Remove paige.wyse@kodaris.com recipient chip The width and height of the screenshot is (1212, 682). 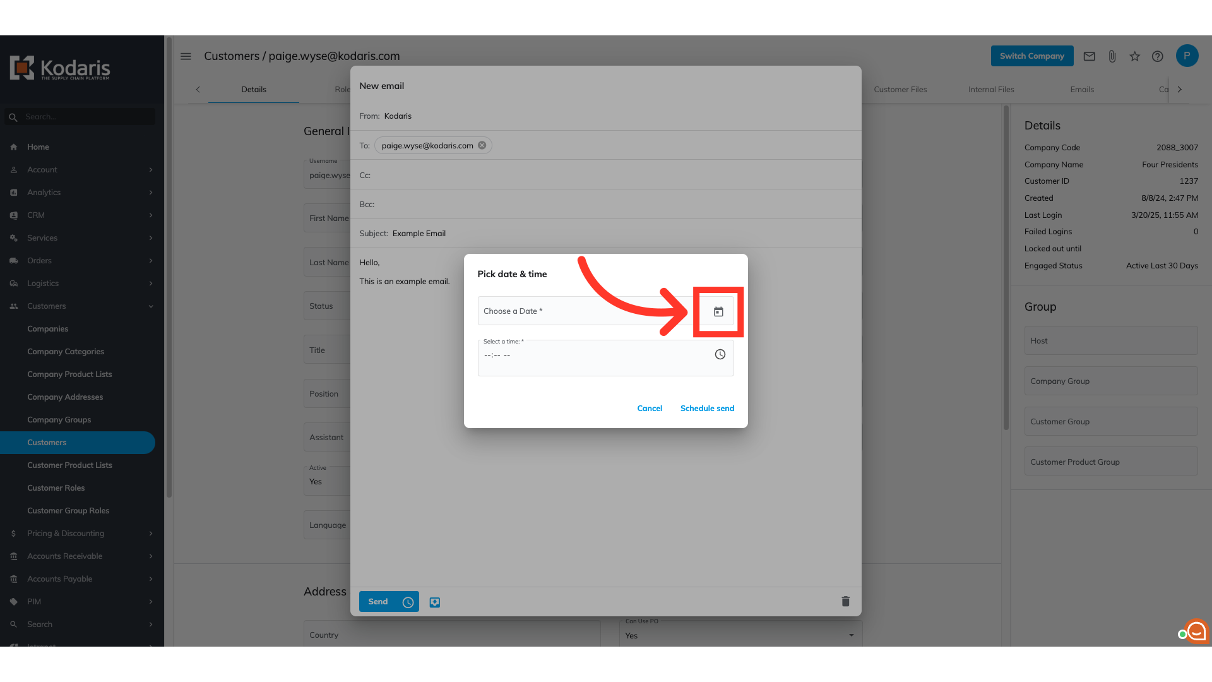click(x=482, y=145)
